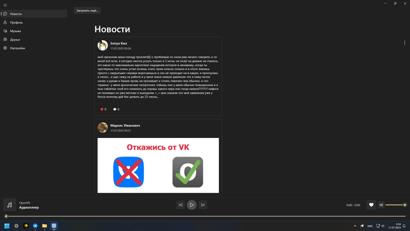Viewport: 410px width, 231px height.
Task: Click the 0:00 / 0:00 time display
Action: pyautogui.click(x=353, y=205)
